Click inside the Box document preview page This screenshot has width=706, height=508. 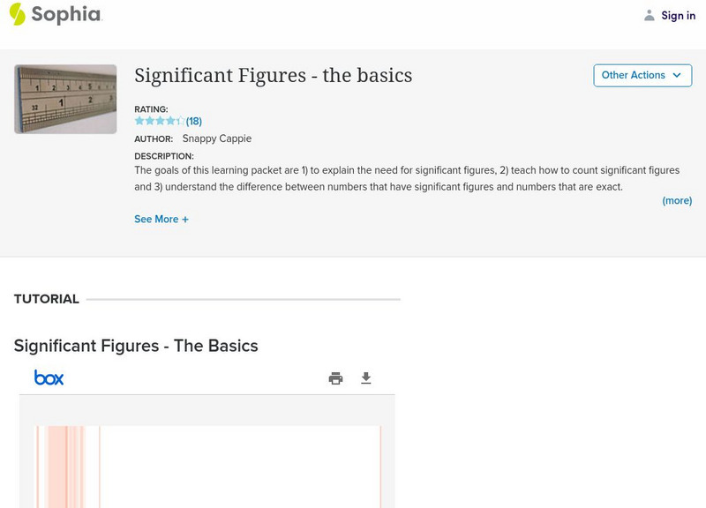point(238,466)
